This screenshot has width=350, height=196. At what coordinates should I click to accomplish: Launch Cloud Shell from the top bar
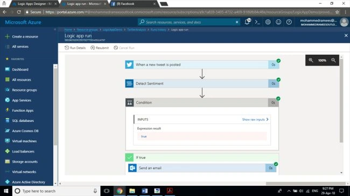click(x=257, y=22)
